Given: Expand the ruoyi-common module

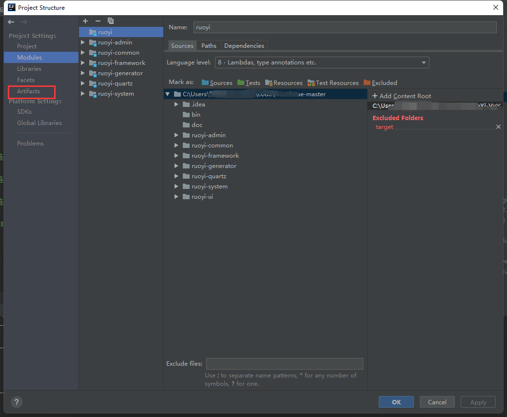Looking at the screenshot, I should [x=83, y=52].
